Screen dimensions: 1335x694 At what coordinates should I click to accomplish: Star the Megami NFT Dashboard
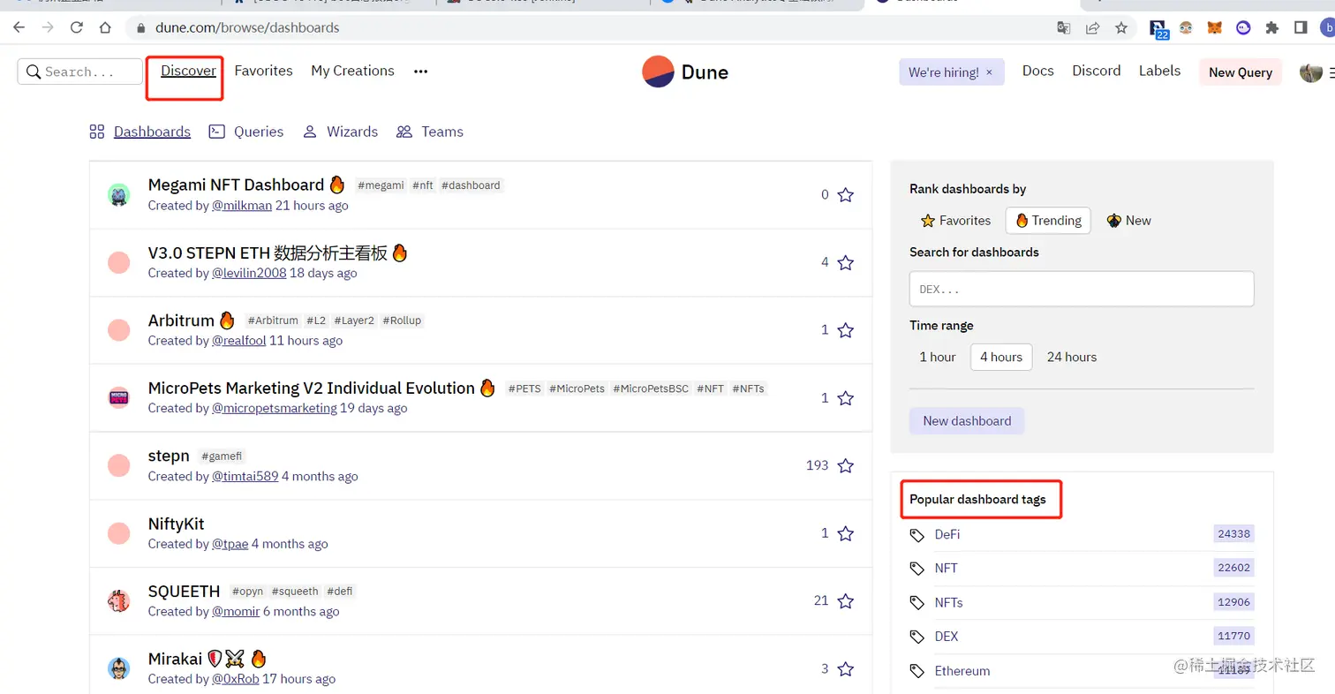(846, 195)
